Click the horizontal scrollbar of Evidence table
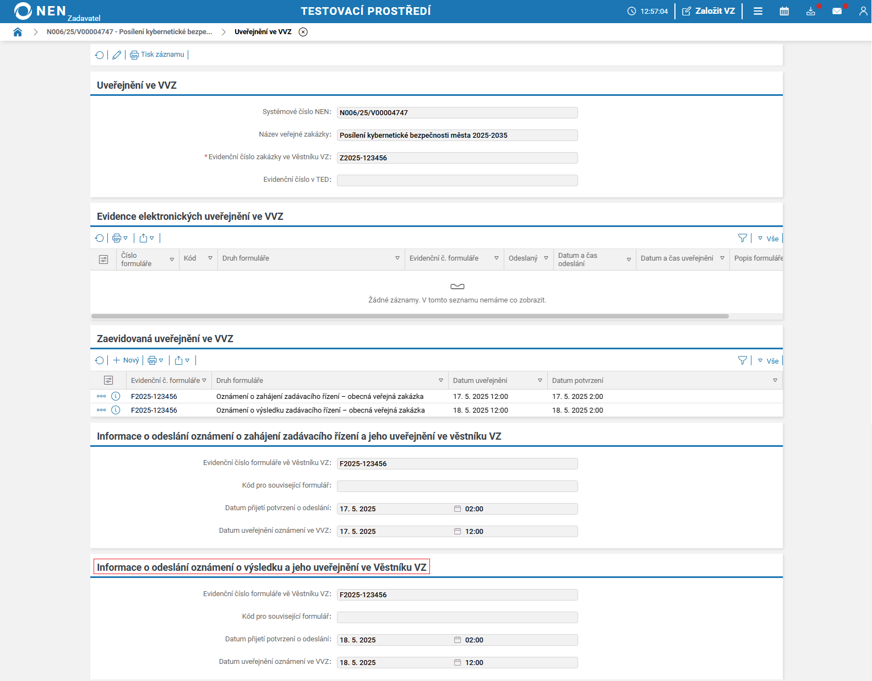Screen dimensions: 872x681 tap(410, 316)
